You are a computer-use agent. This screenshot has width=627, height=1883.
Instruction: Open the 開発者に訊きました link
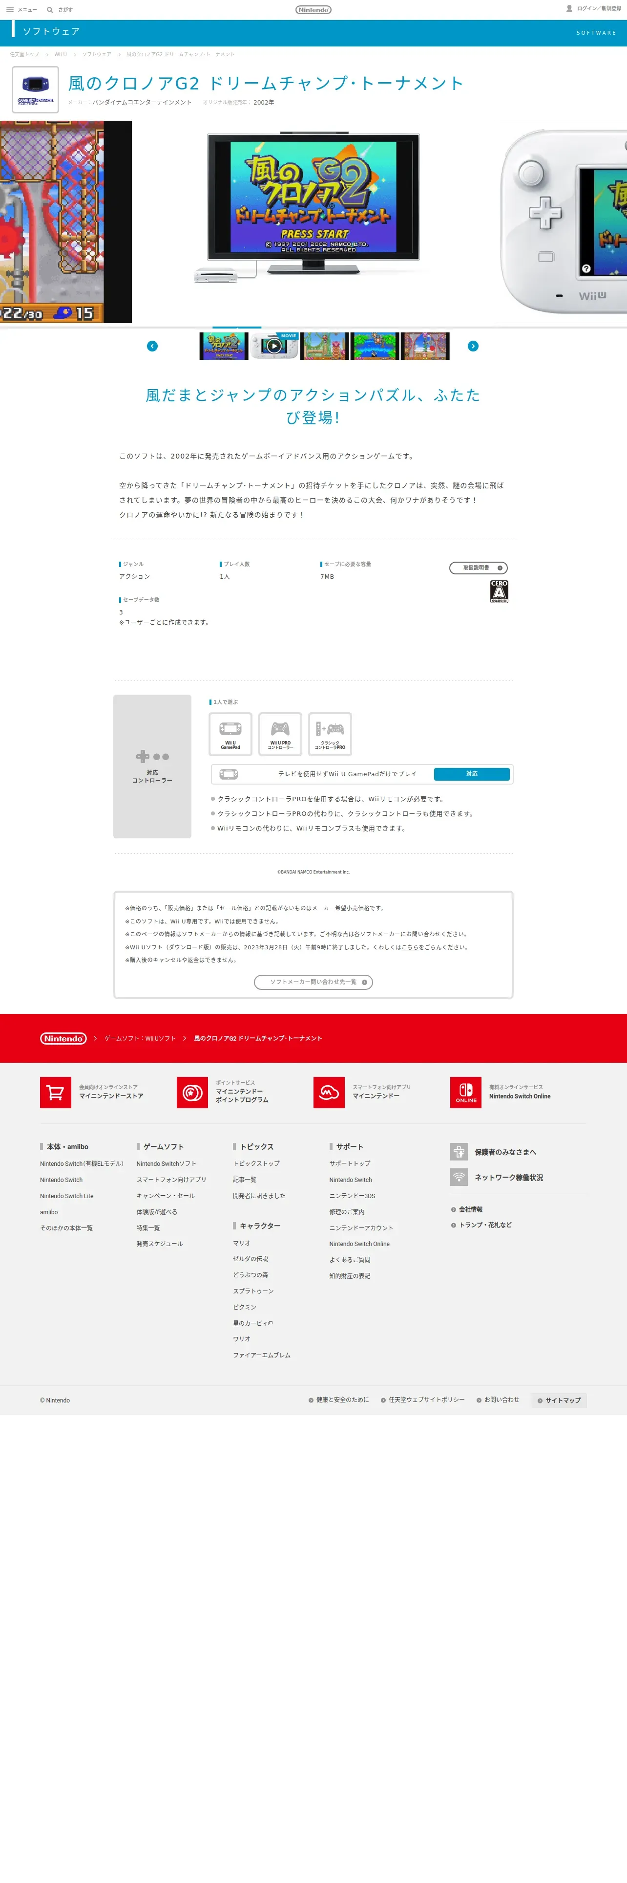259,1196
